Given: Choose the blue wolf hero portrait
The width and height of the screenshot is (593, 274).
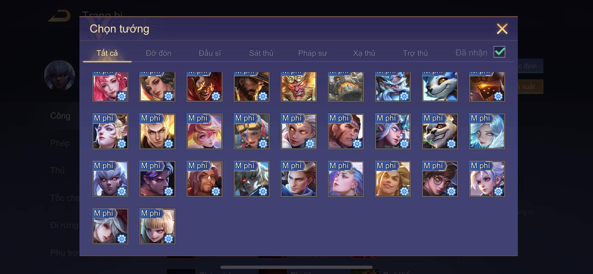Looking at the screenshot, I should point(440,87).
